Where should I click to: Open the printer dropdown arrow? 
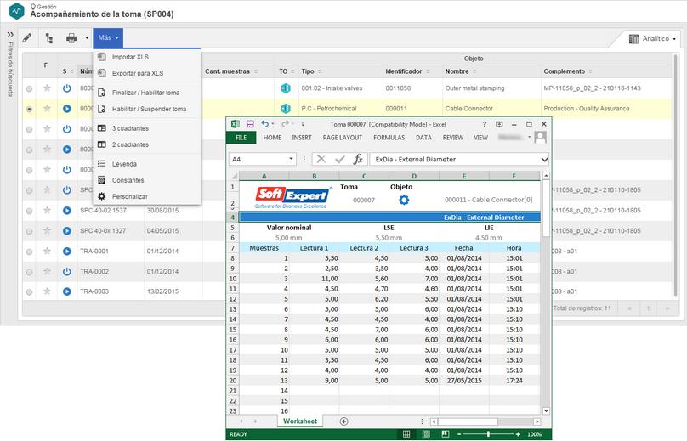(87, 38)
